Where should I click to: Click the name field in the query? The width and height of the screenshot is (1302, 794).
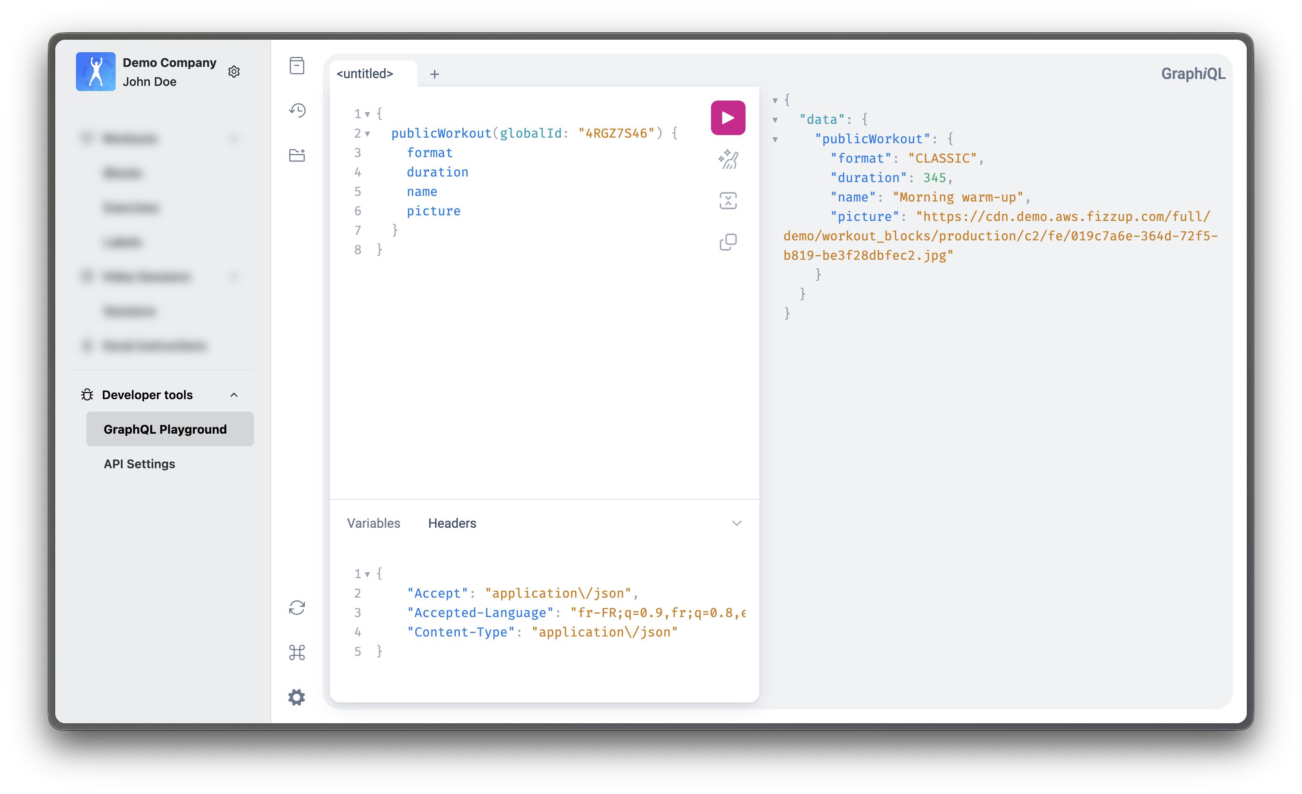(422, 192)
